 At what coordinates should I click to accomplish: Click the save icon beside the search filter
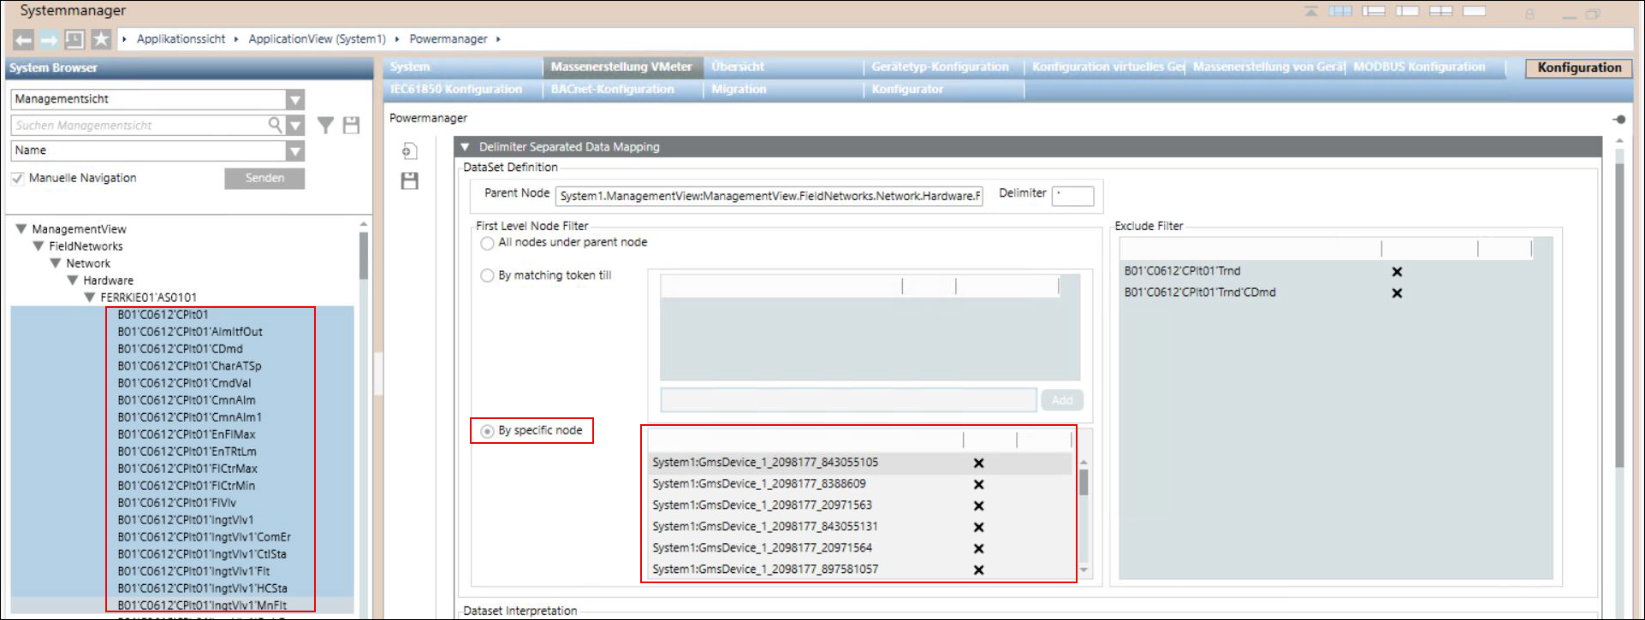tap(351, 126)
